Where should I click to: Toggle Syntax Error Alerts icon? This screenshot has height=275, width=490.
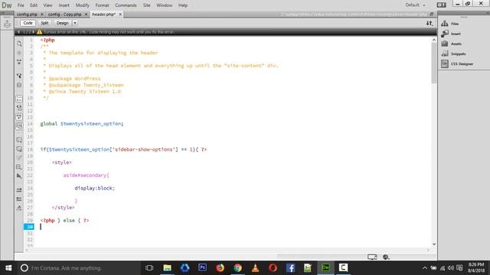tap(19, 126)
